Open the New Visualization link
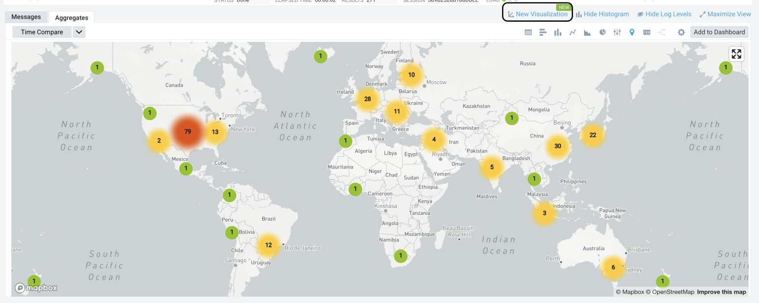This screenshot has width=759, height=303. coord(538,14)
